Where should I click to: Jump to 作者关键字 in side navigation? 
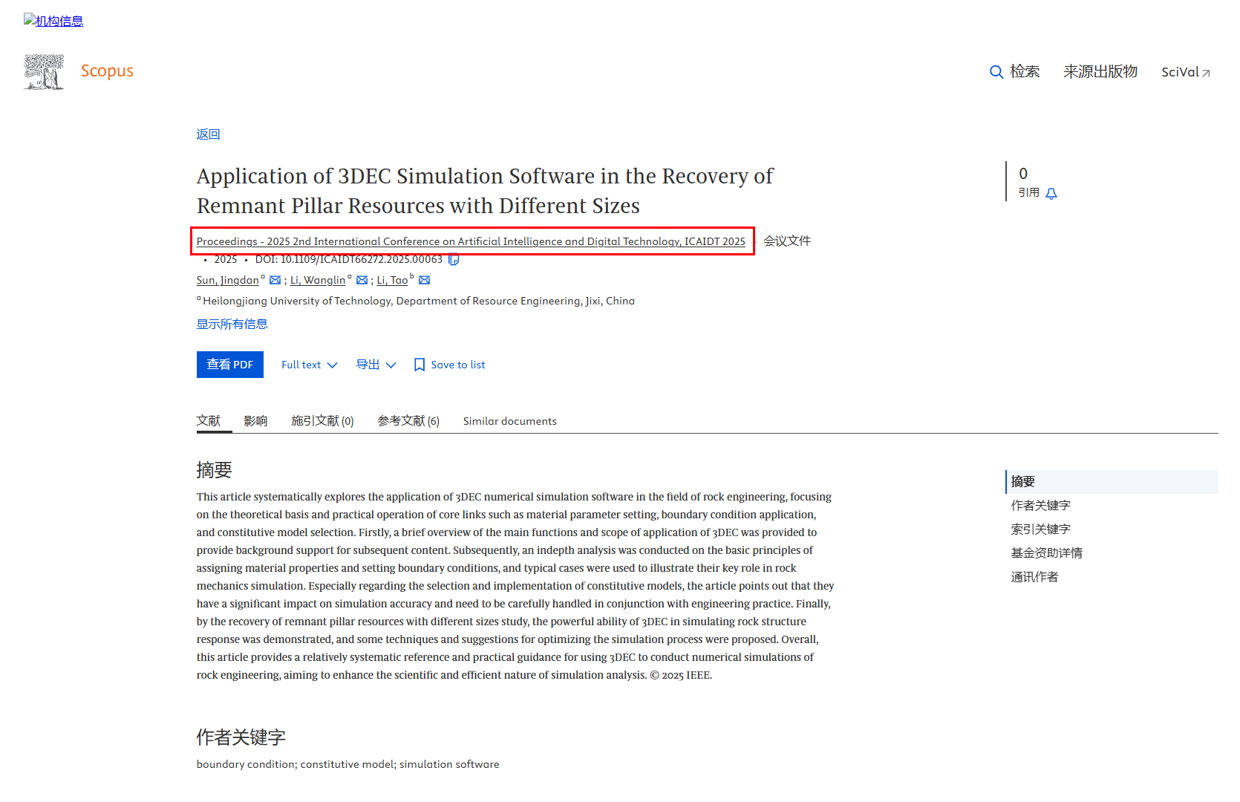1040,506
